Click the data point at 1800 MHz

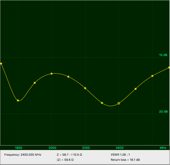[18, 100]
